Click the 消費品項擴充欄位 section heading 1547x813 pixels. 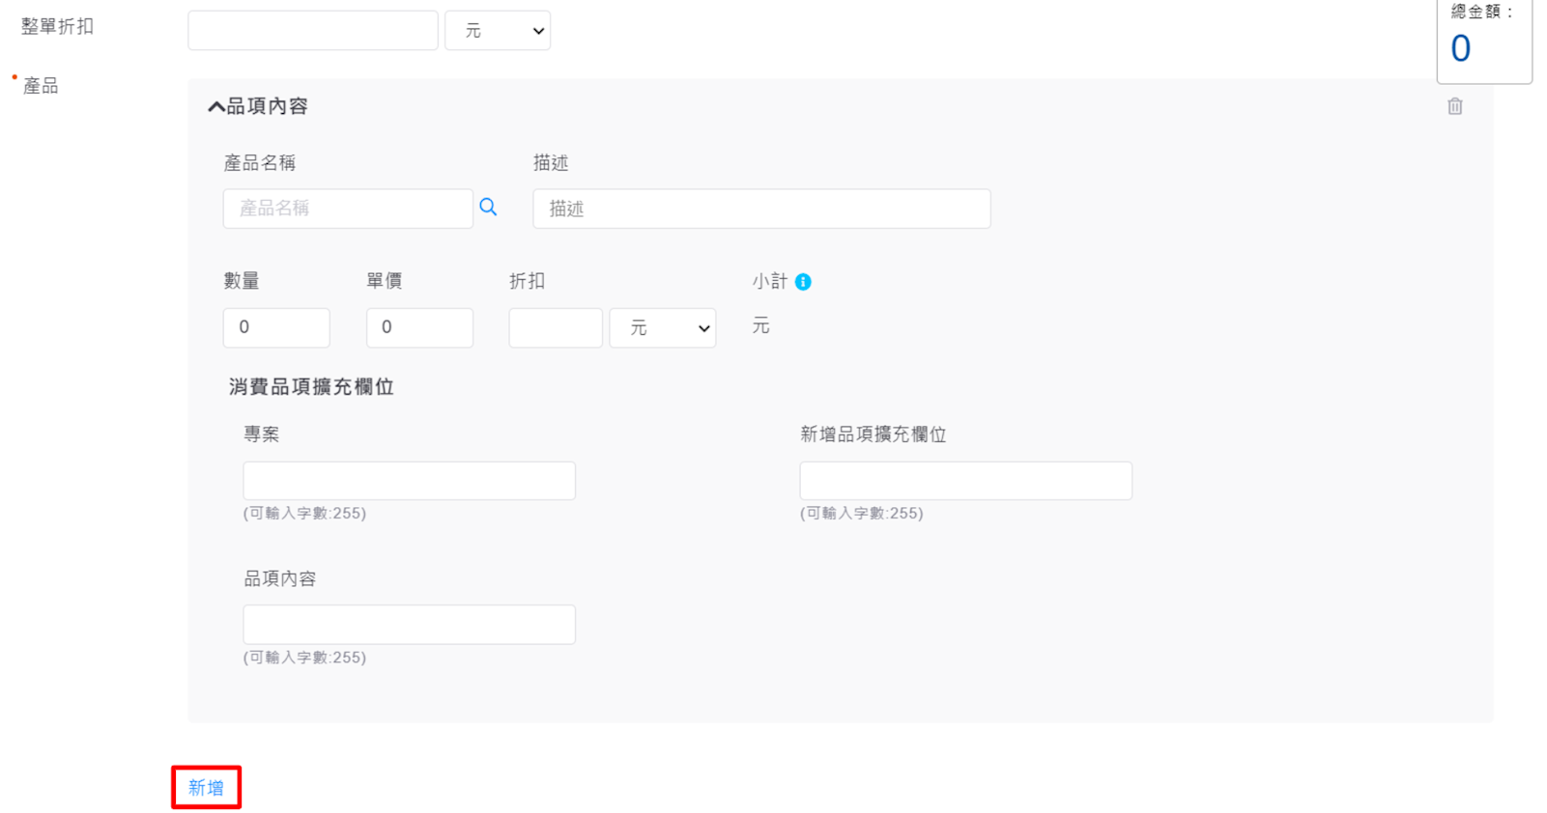point(311,387)
